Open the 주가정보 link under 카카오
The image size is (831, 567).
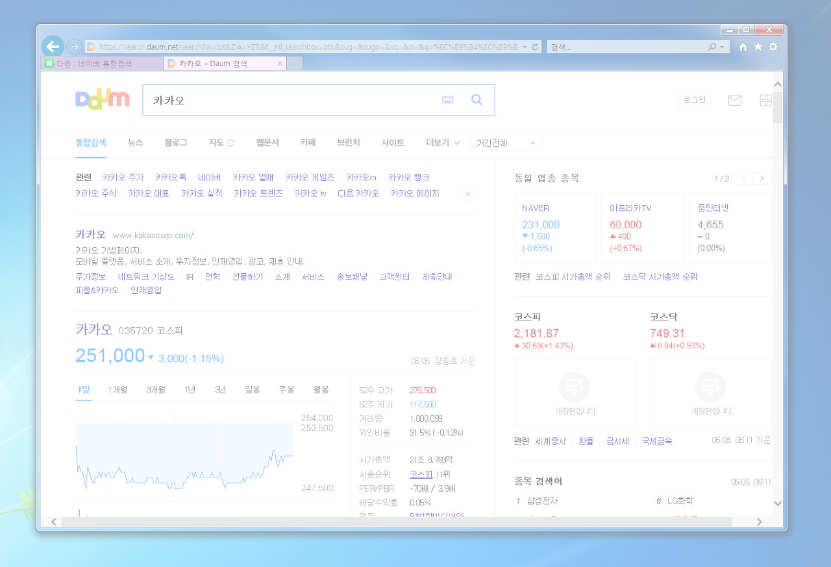point(91,276)
